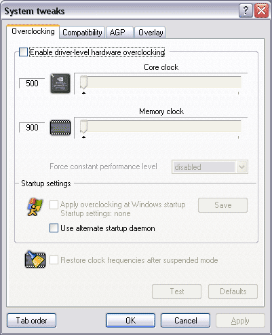Click the Memory clock slider handle
This screenshot has height=335, width=272.
click(x=83, y=126)
